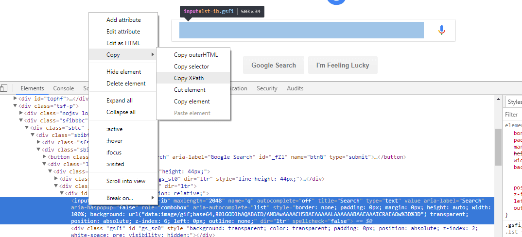
Task: Choose Add attribute from context menu
Action: click(x=123, y=20)
